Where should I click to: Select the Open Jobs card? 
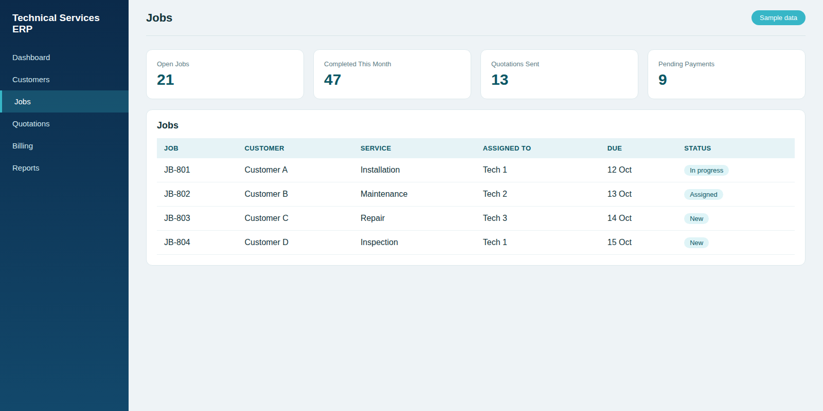click(225, 74)
